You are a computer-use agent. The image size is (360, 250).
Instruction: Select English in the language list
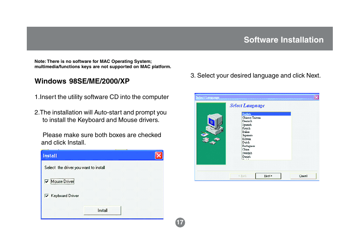pyautogui.click(x=266, y=114)
